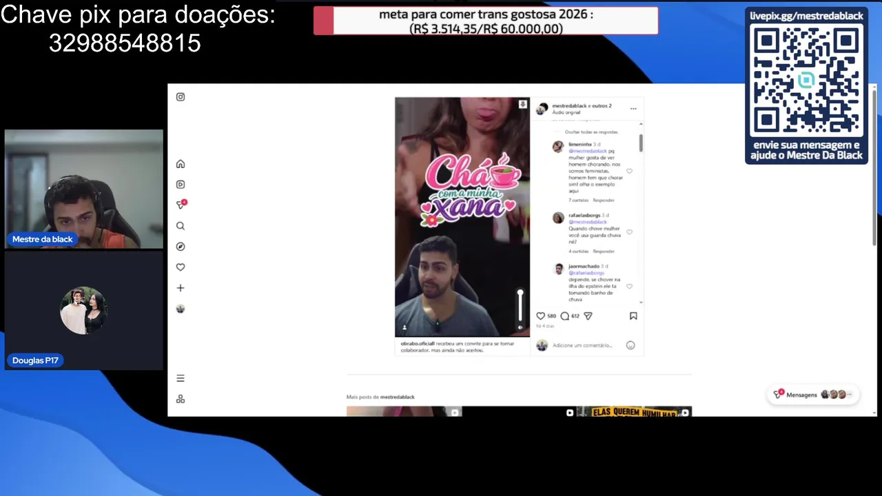Click the donation goal progress bar

point(486,21)
